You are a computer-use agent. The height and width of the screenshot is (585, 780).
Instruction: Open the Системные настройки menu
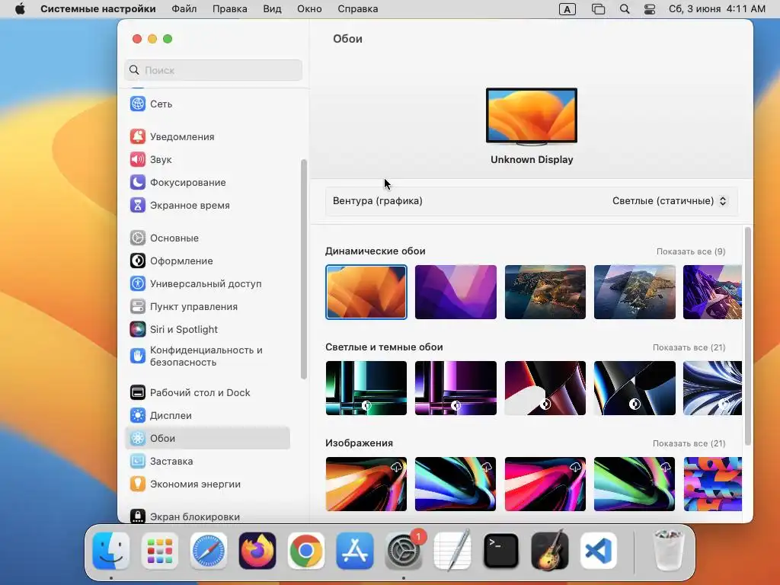98,9
